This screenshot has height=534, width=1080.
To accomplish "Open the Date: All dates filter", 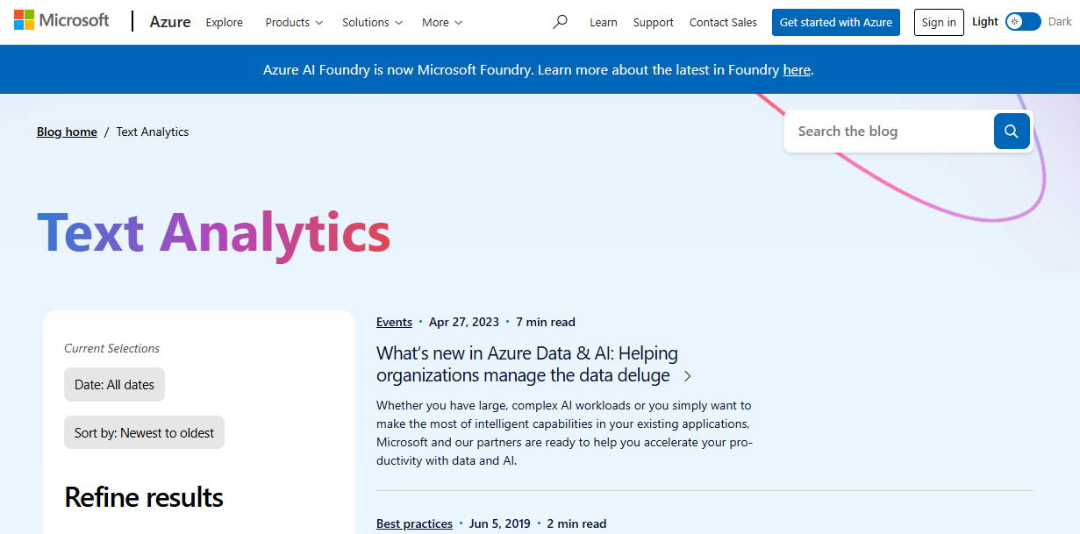I will tap(114, 384).
